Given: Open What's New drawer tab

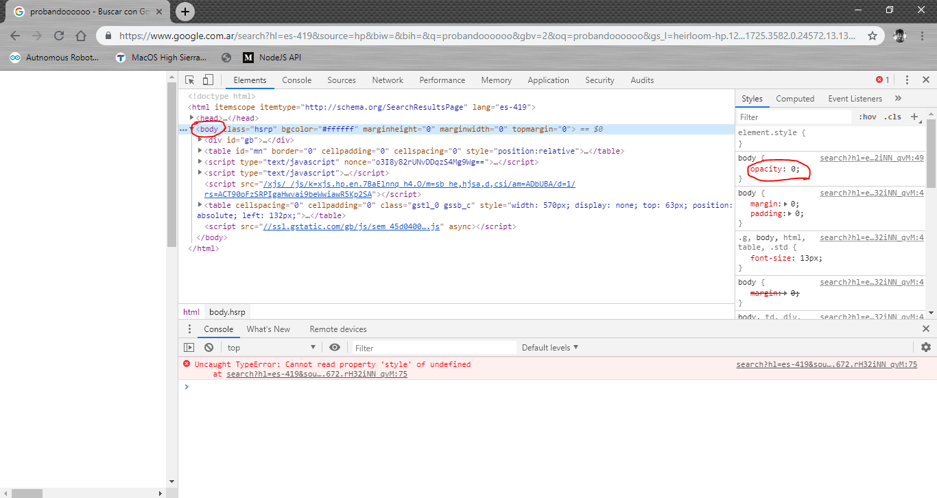Looking at the screenshot, I should [x=268, y=329].
